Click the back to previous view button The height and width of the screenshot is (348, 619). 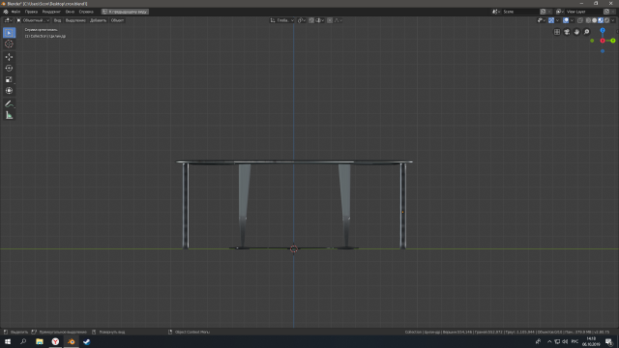point(125,12)
